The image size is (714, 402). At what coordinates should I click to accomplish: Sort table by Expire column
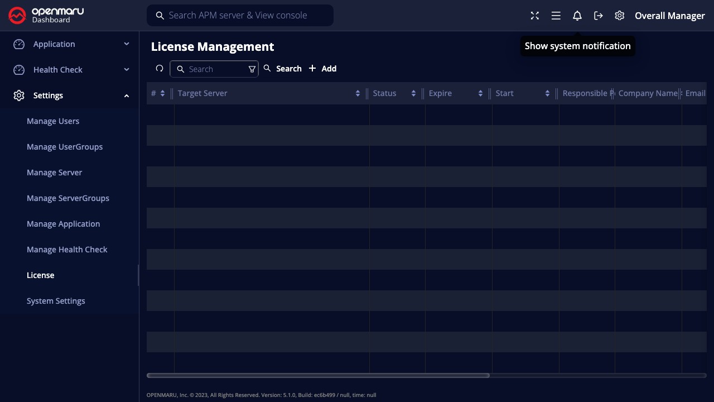(480, 93)
